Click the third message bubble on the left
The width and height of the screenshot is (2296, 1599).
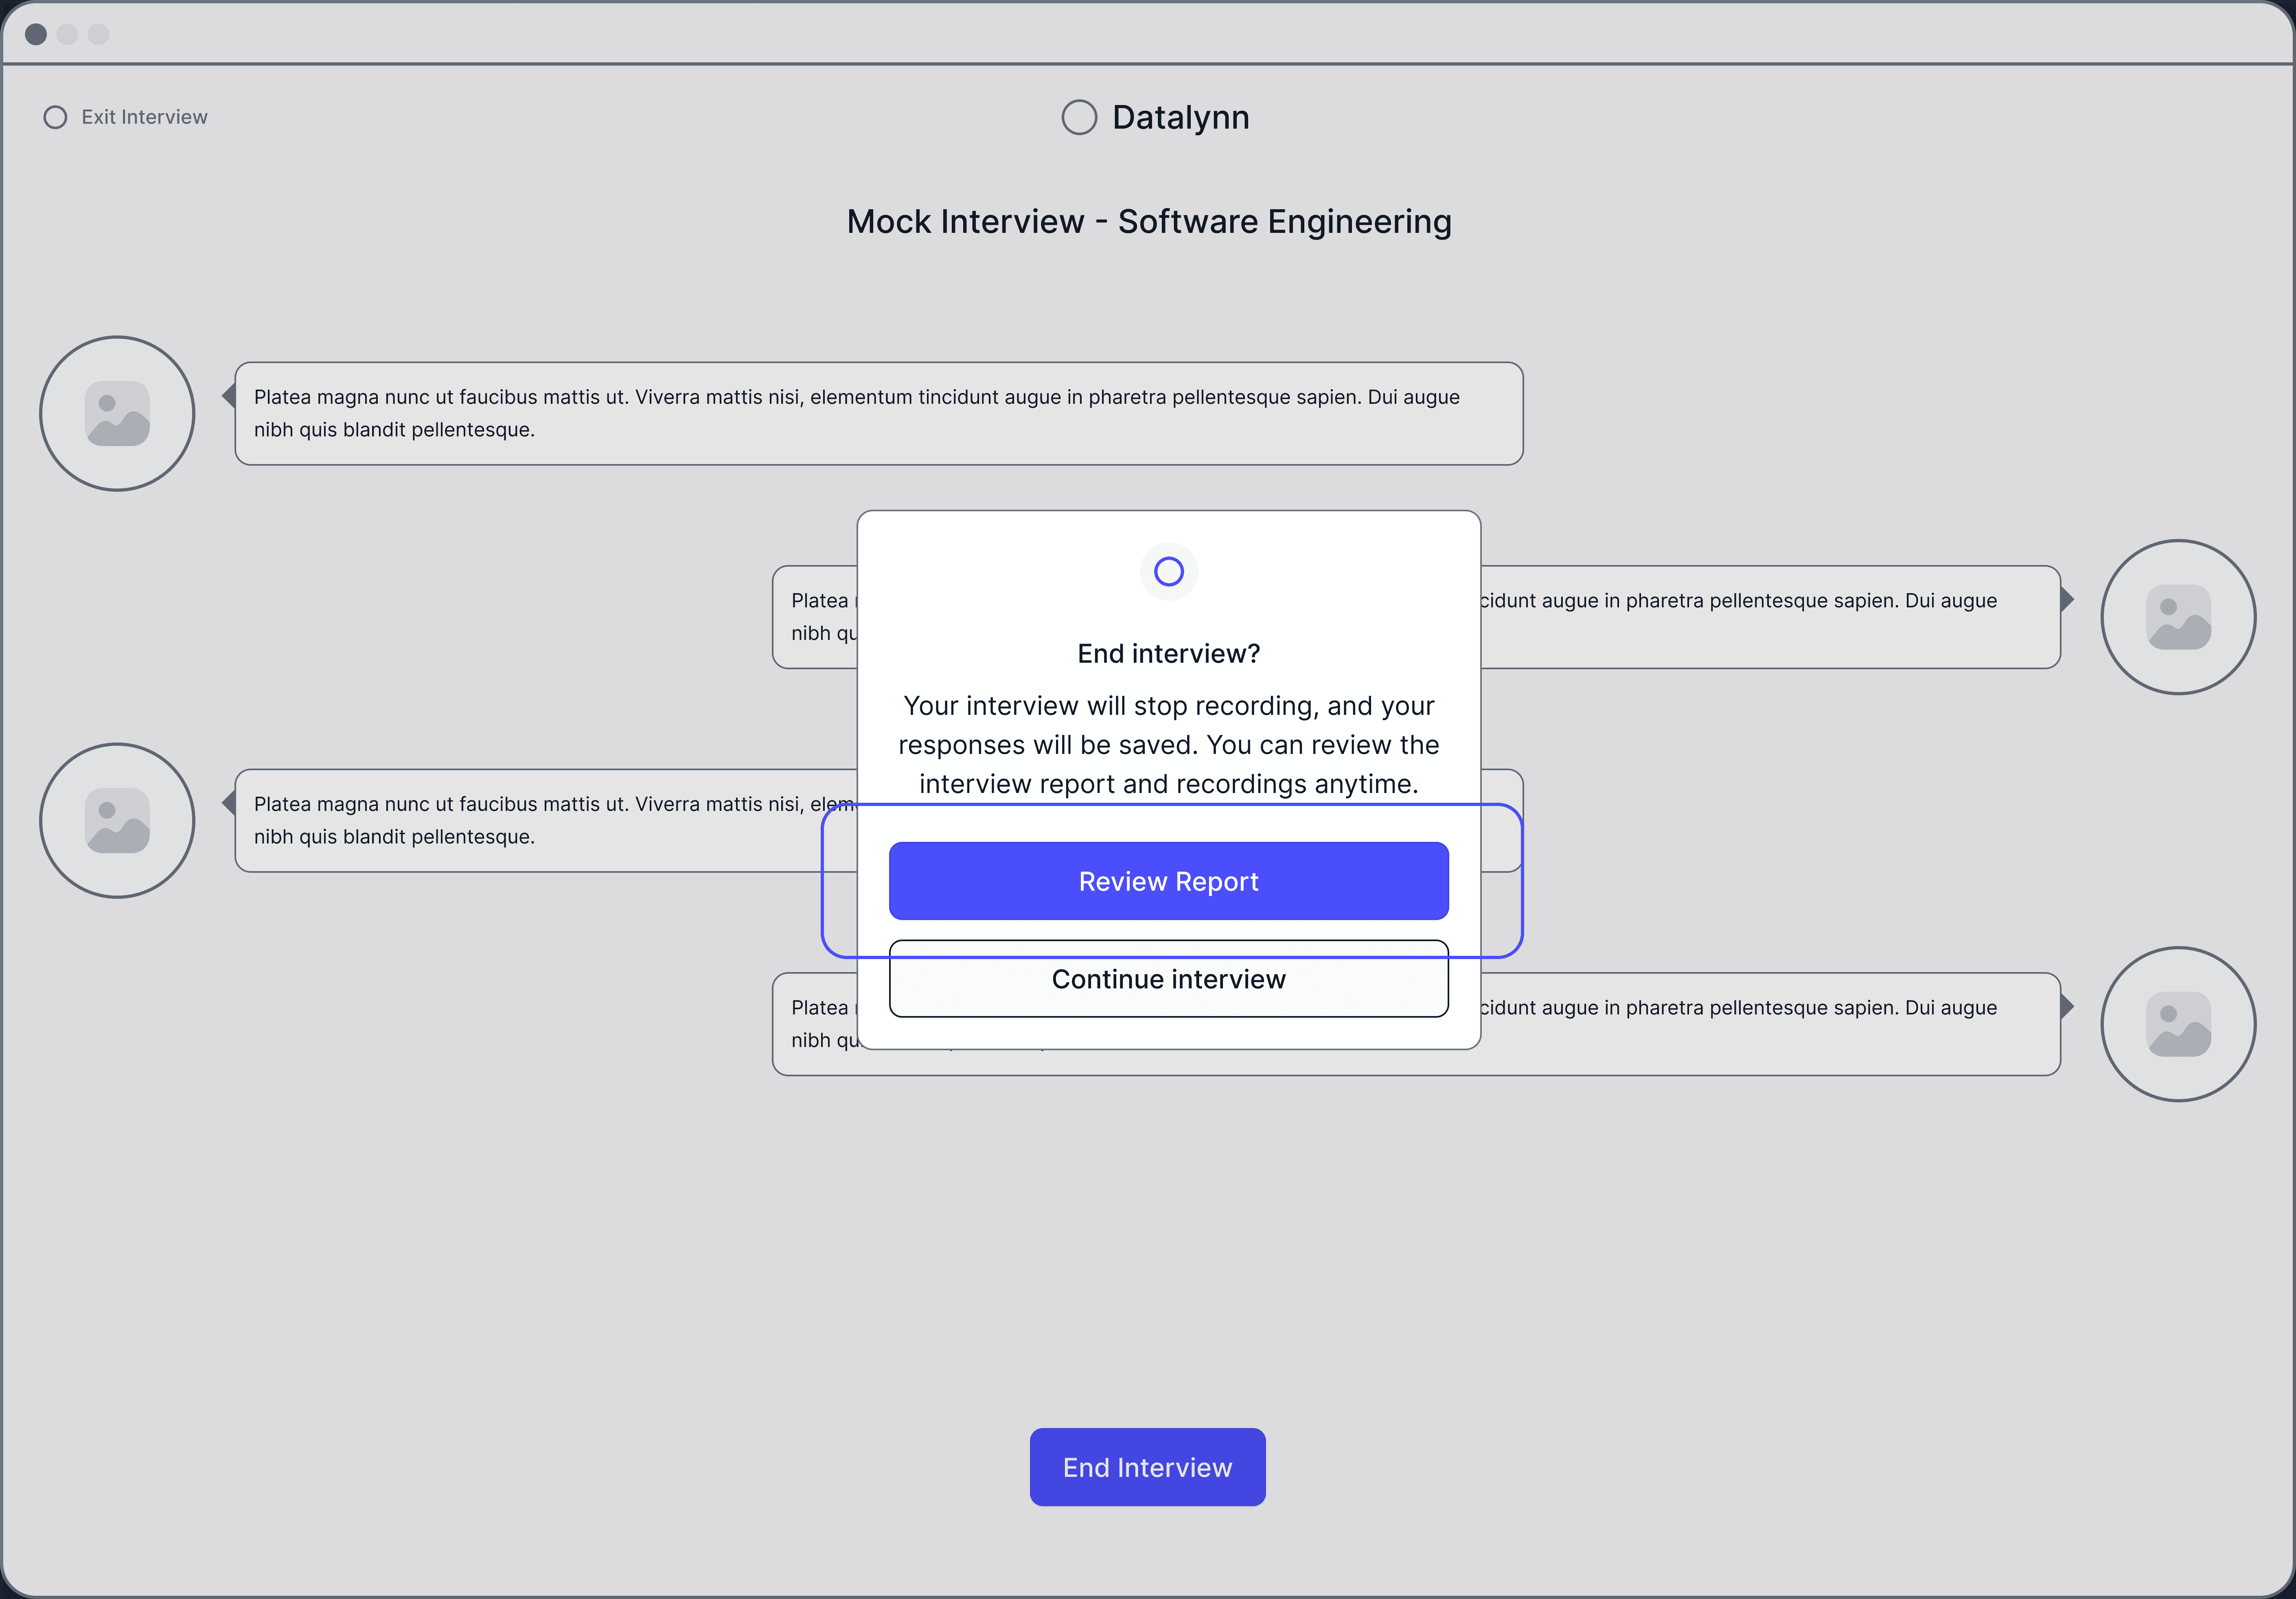coord(545,820)
